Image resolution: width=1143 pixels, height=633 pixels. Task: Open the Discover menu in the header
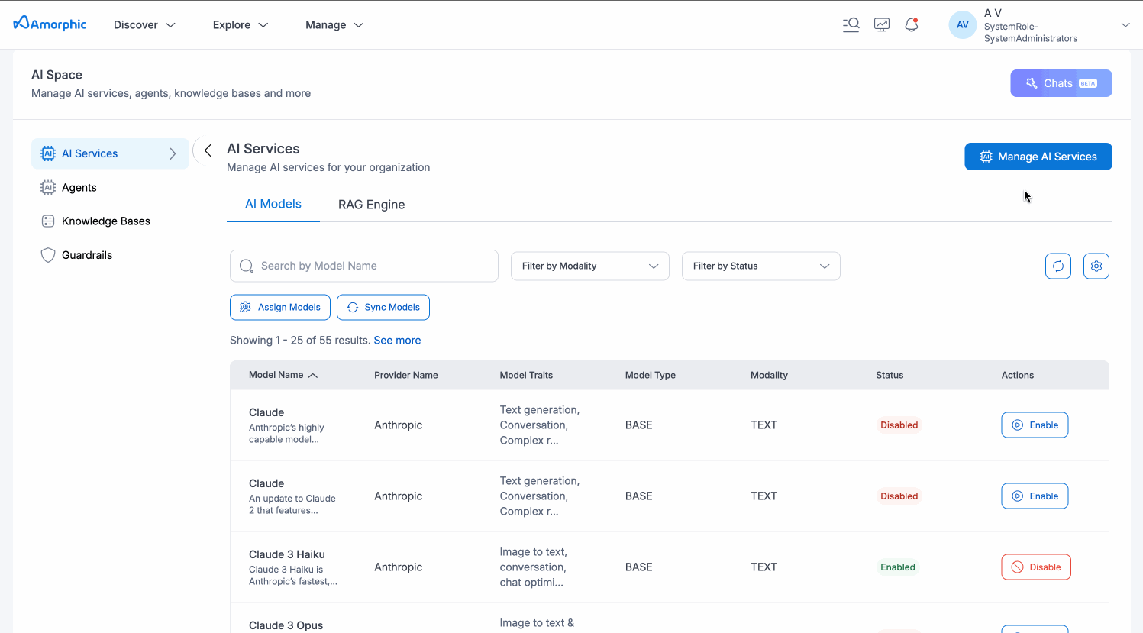point(144,25)
